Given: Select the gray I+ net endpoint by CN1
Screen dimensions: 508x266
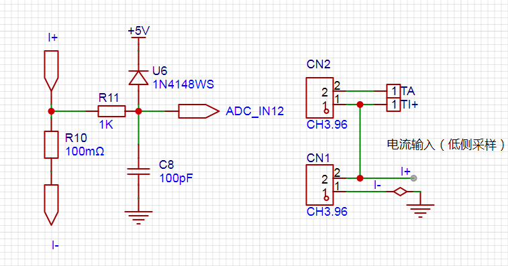Looking at the screenshot, I should pos(414,178).
